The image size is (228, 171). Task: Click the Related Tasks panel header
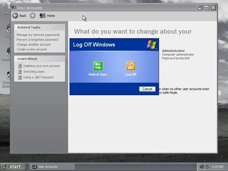[x=40, y=27]
